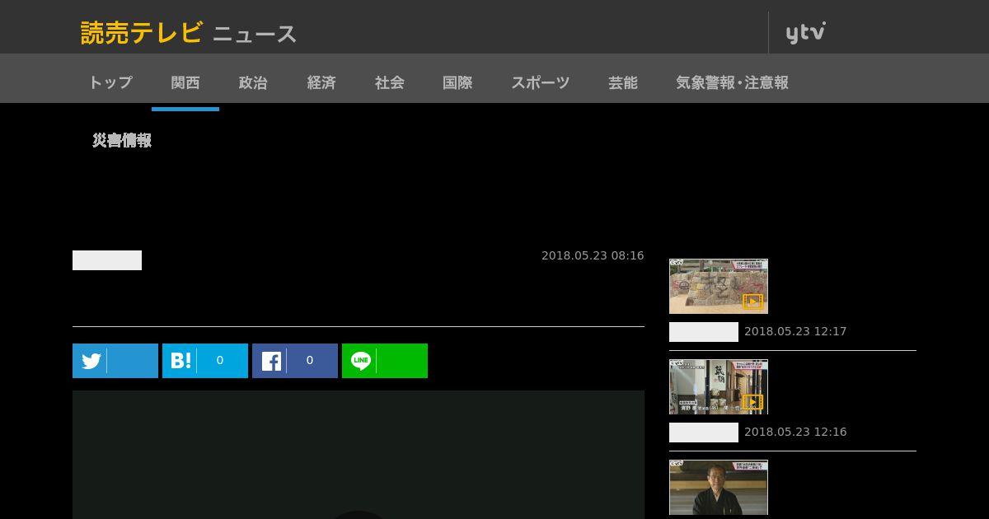The height and width of the screenshot is (519, 989).
Task: Open 気象警報・注意報 page
Action: tap(732, 82)
